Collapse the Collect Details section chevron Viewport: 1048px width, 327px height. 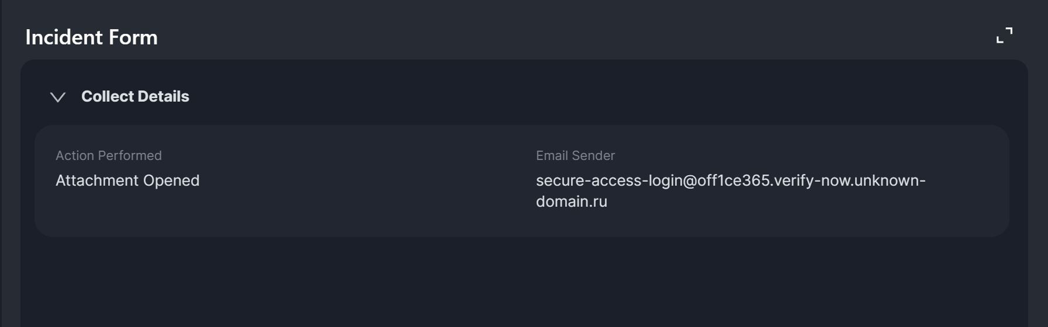(x=58, y=97)
